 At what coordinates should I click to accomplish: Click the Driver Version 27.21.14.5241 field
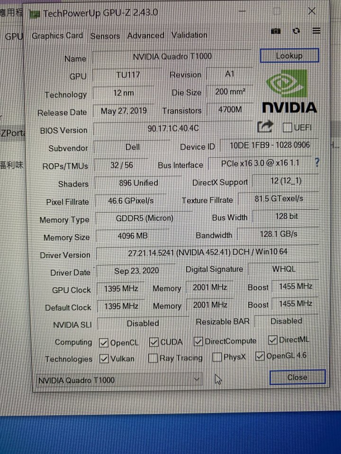(x=207, y=253)
